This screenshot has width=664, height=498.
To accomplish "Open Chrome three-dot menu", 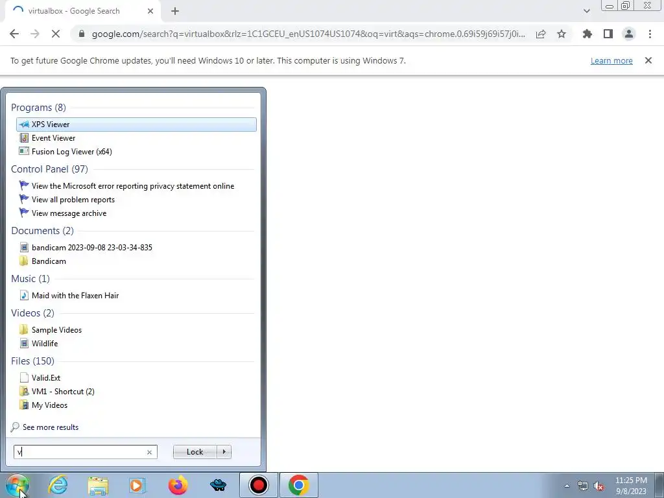I will [x=650, y=34].
